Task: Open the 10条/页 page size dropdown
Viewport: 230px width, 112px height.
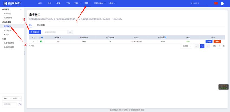Action: (186, 46)
